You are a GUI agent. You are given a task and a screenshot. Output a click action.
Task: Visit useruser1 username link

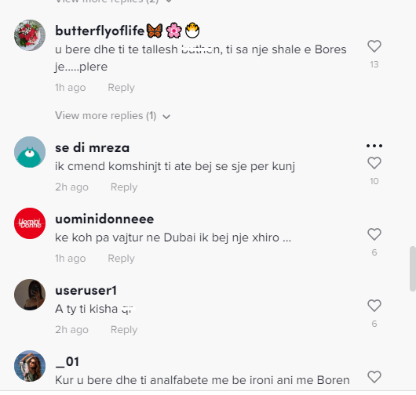coord(86,291)
